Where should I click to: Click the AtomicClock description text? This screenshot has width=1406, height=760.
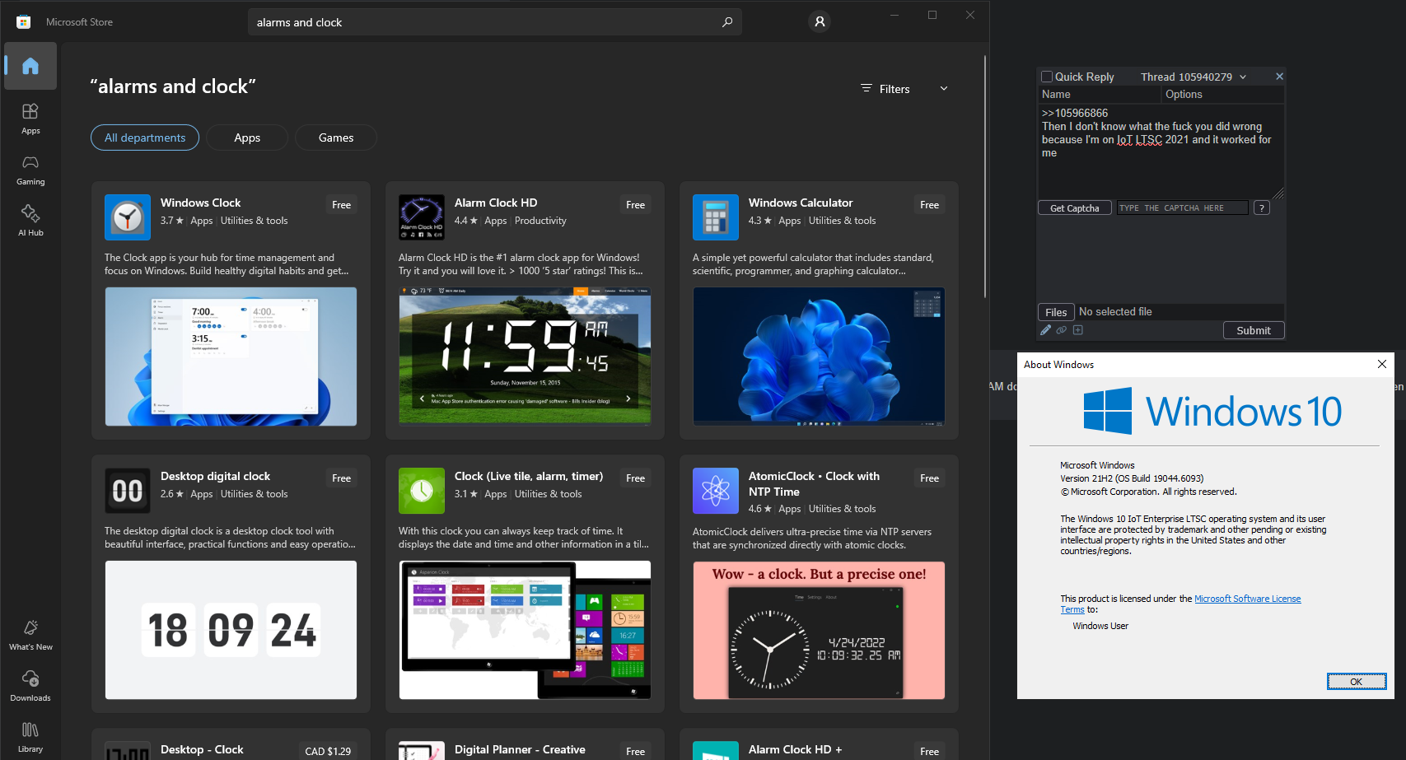812,539
